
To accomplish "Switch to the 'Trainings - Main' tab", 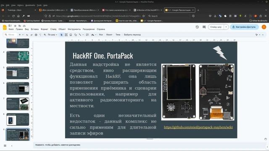I will point(19,10).
